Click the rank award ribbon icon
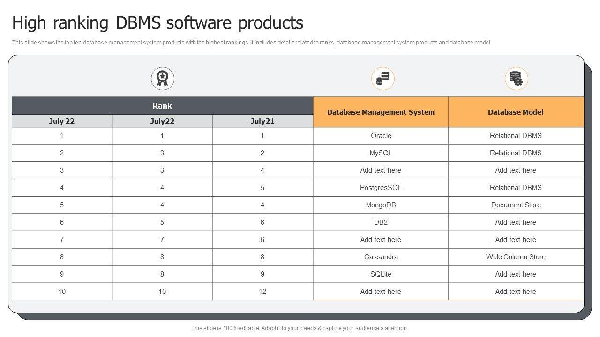 point(162,79)
